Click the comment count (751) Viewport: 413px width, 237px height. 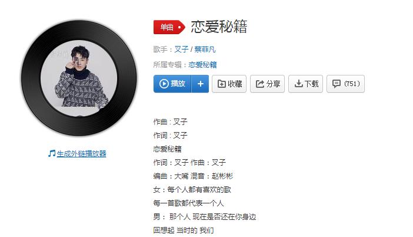(352, 84)
